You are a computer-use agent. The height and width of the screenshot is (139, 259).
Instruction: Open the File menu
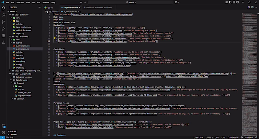pos(7,3)
